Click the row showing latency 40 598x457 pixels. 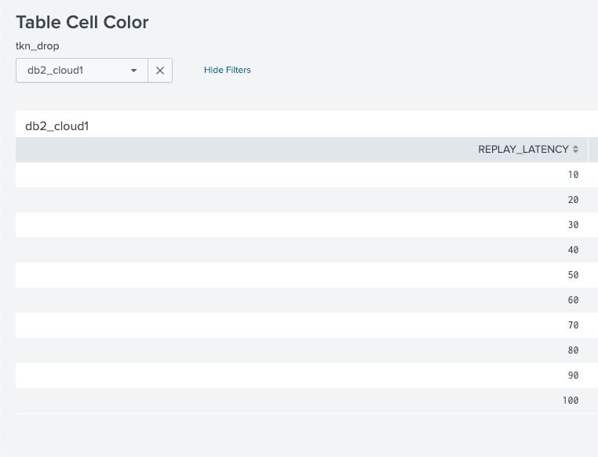click(x=572, y=250)
